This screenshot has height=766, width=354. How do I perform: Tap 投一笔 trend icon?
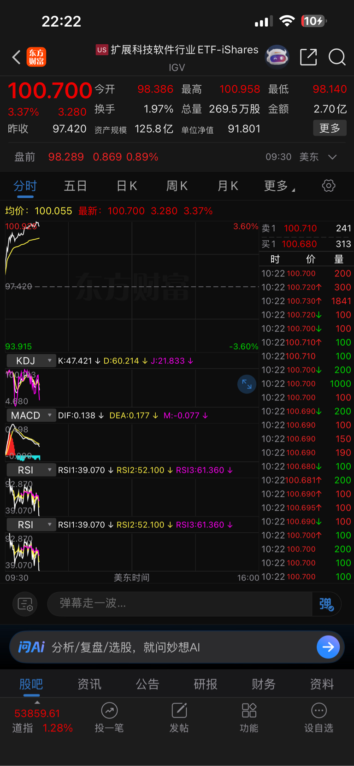pyautogui.click(x=109, y=711)
